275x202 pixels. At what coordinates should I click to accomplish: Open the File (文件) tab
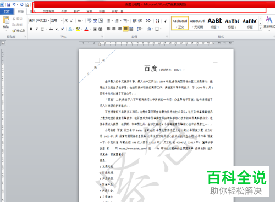7,12
